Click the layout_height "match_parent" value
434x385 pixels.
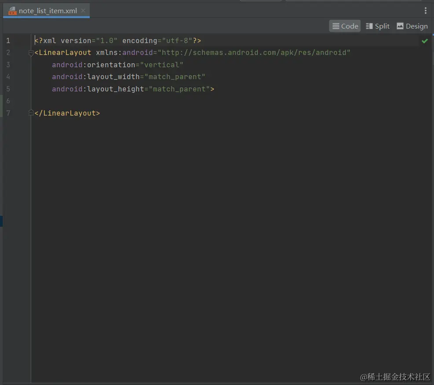179,89
